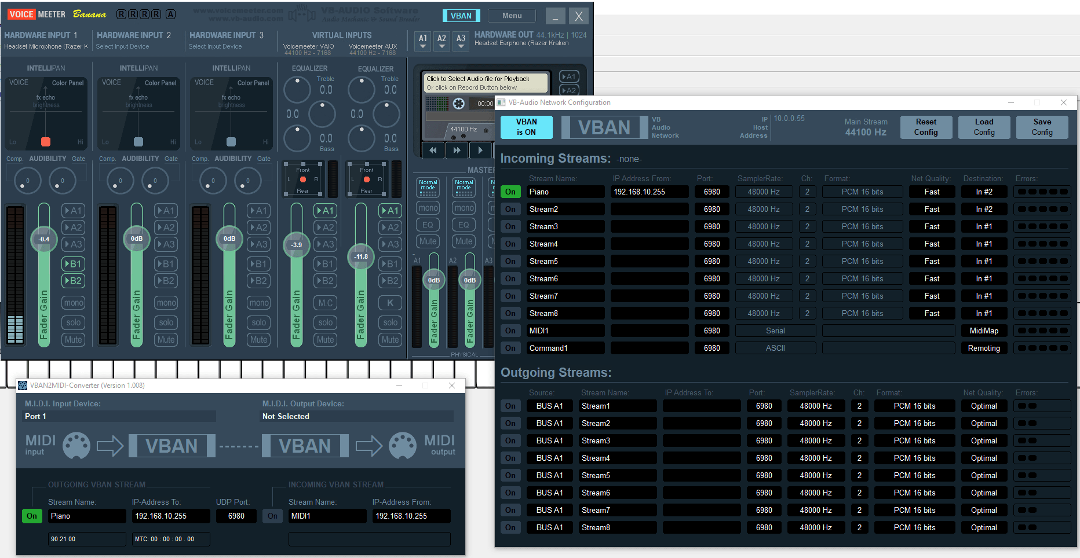Solo Hardware Input 2 strip
The image size is (1080, 558).
(x=166, y=322)
